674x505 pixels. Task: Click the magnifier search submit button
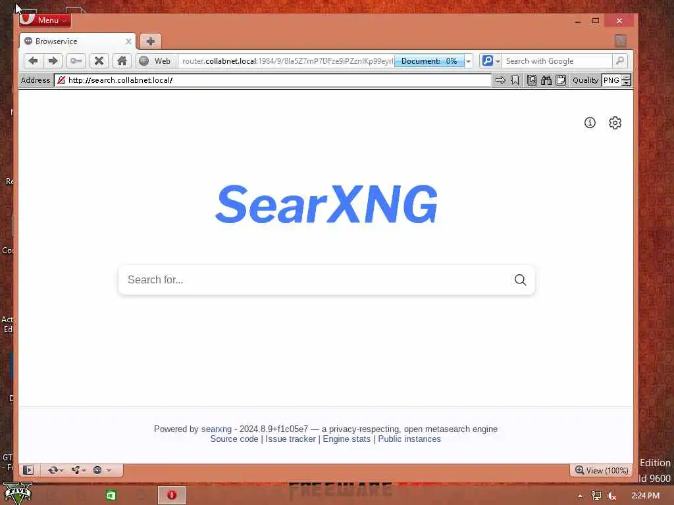tap(520, 280)
